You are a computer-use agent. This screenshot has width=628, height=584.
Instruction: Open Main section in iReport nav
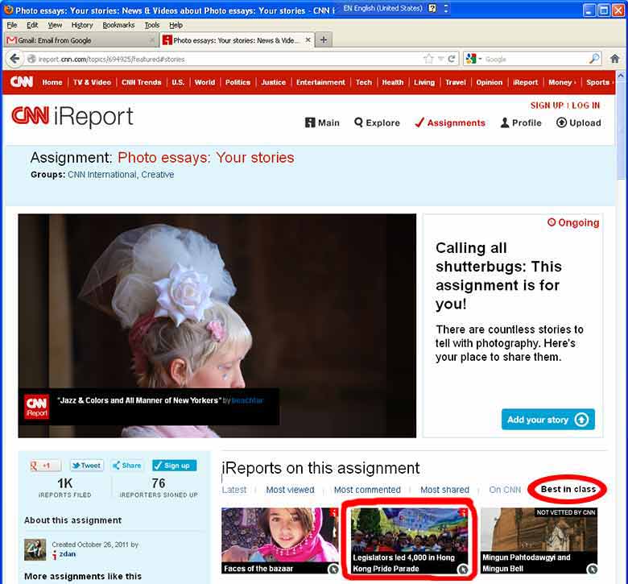pos(322,122)
